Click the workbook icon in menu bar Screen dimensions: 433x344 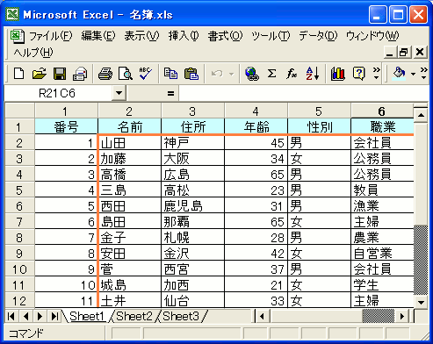point(17,36)
